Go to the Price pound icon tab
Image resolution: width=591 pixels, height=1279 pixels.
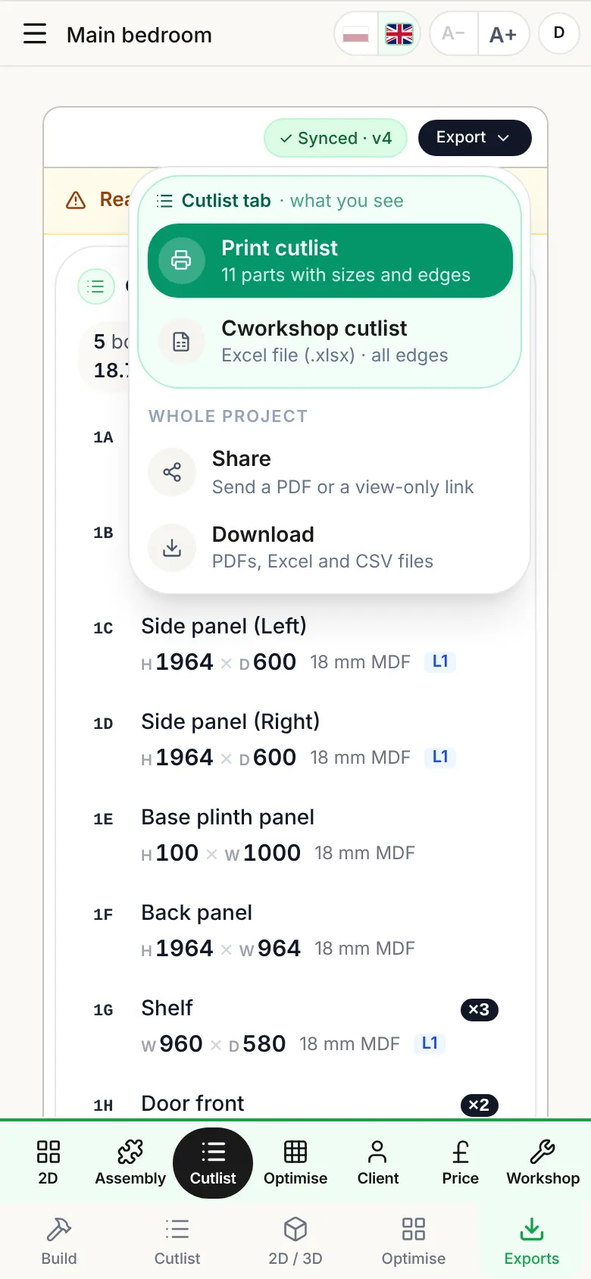click(x=460, y=1163)
